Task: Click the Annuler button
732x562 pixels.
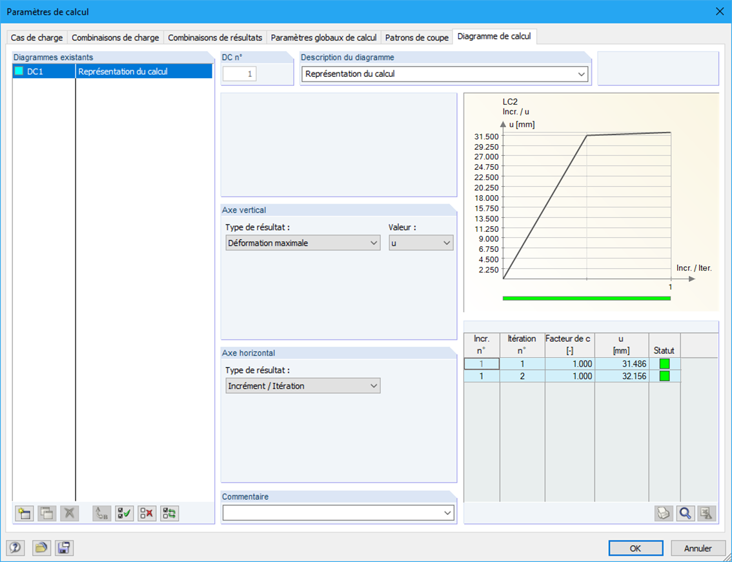Action: 698,548
